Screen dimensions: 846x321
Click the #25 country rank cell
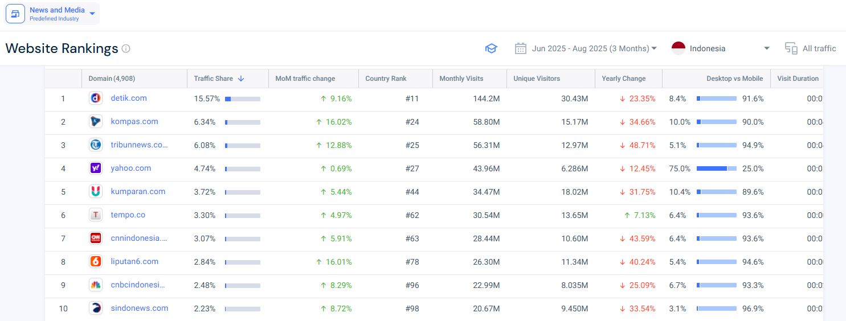pos(412,145)
